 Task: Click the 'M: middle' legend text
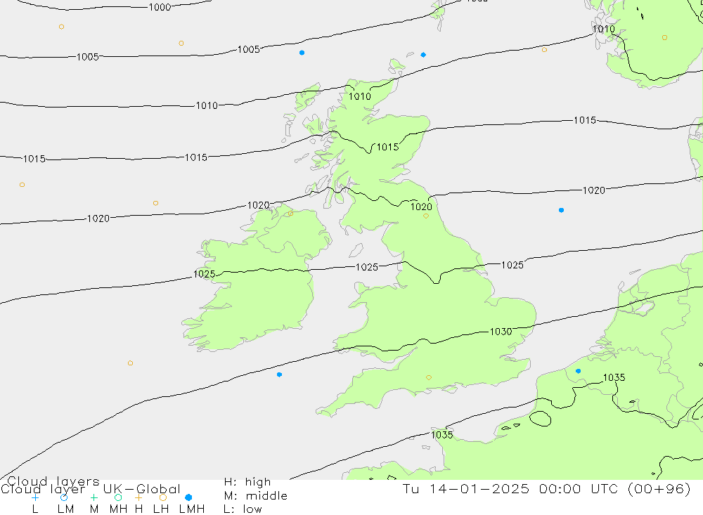pyautogui.click(x=256, y=496)
